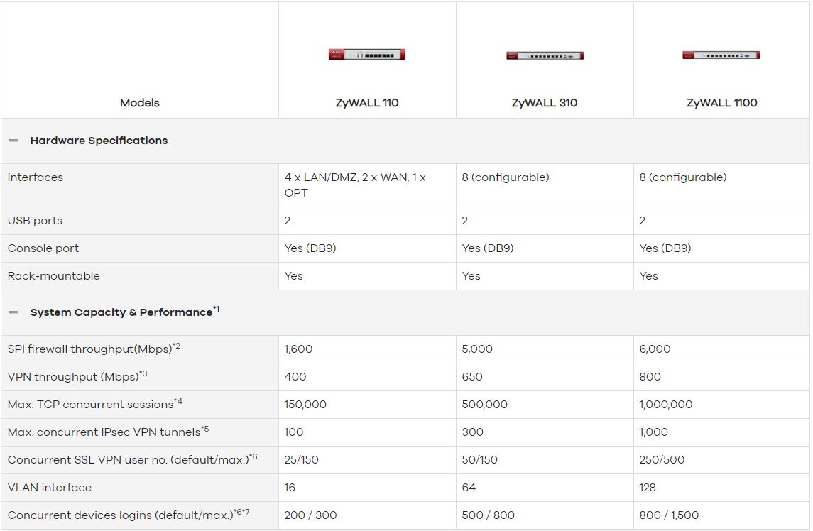
Task: Collapse the Hardware Specifications section
Action: point(13,141)
